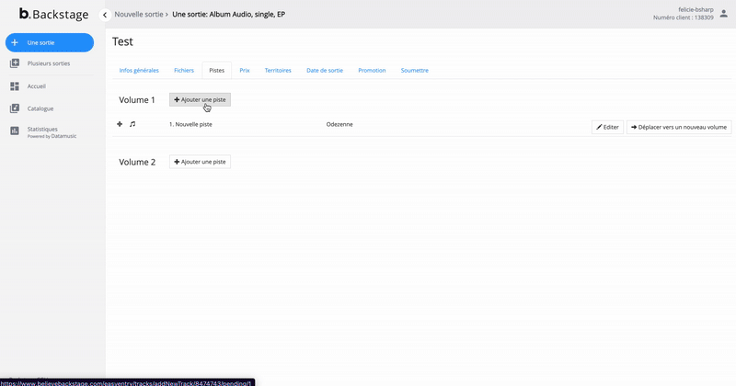Click the music note icon of track 1
Screen dimensions: 736x386
point(132,124)
